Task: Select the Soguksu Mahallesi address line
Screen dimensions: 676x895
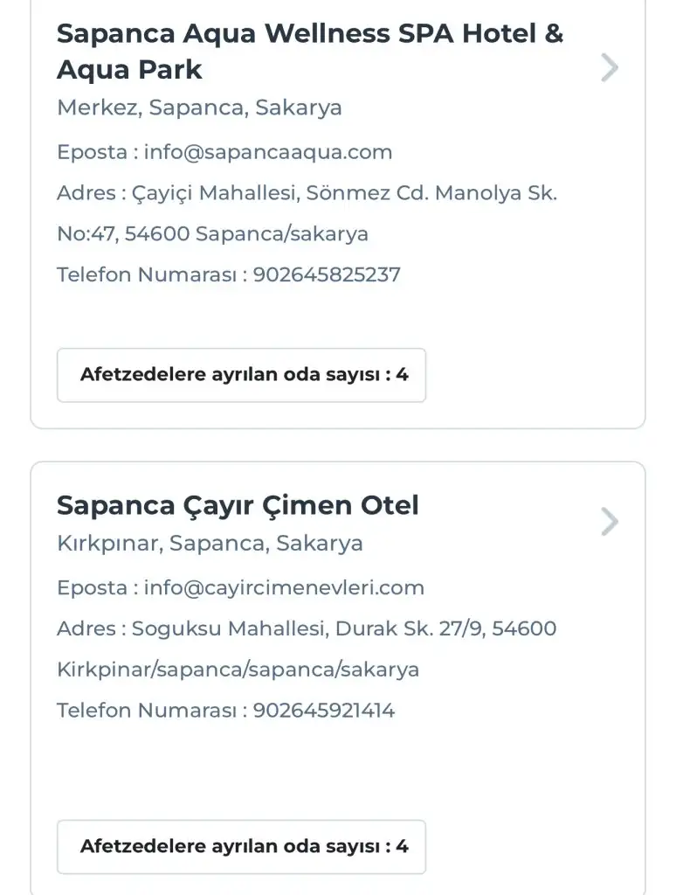Action: [344, 628]
